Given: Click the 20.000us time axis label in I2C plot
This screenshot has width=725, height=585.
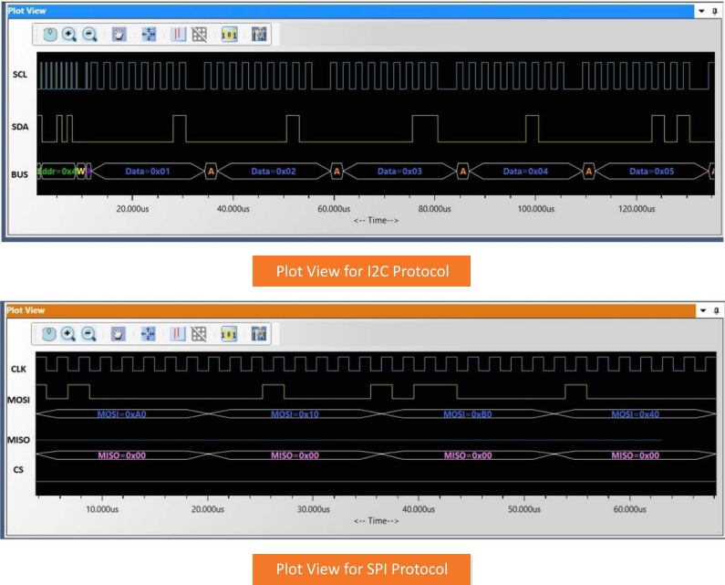Looking at the screenshot, I should coord(132,209).
